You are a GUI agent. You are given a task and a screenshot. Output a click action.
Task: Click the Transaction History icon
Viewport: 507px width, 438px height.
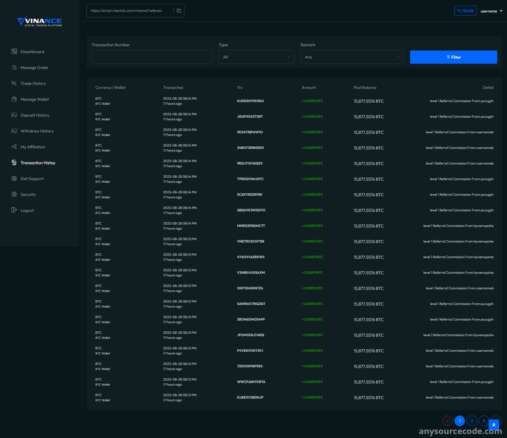click(x=14, y=163)
